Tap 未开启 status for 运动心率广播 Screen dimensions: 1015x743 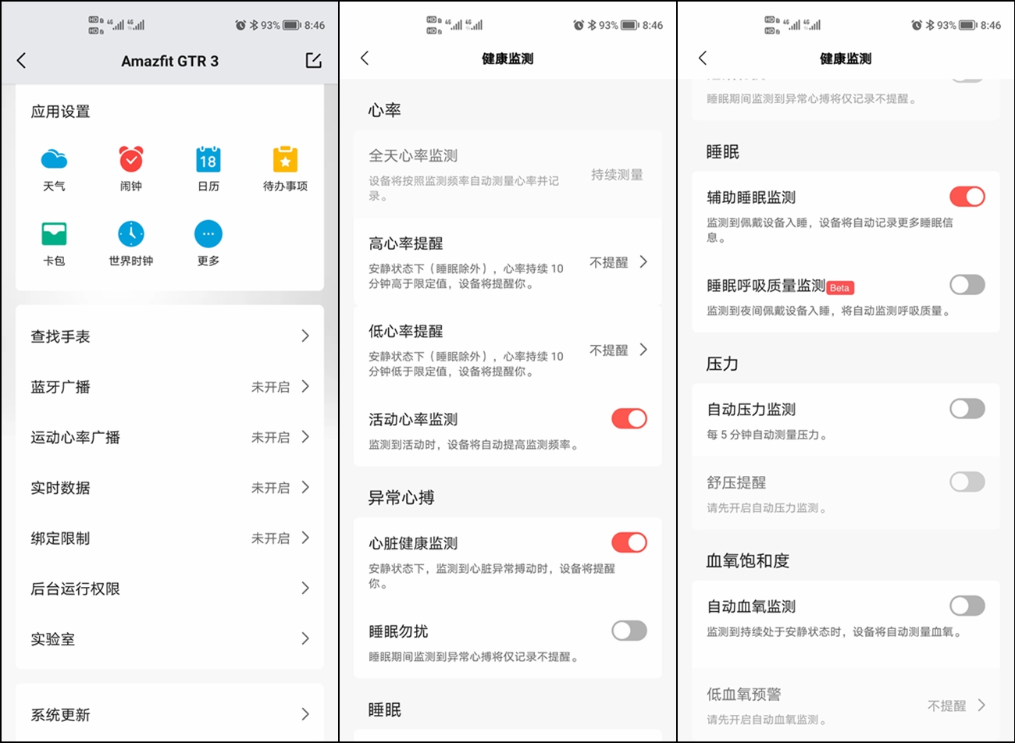click(270, 438)
